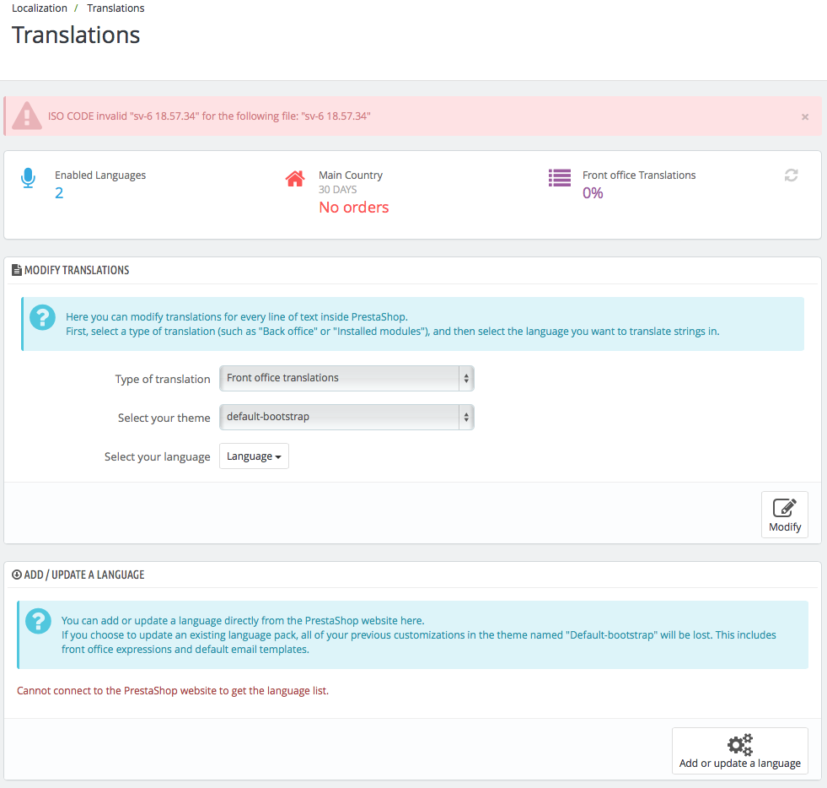Click the question mark icon in Modify Translations help
The image size is (827, 788).
pyautogui.click(x=43, y=318)
